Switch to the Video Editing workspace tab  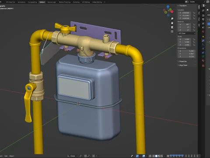coord(97,2)
